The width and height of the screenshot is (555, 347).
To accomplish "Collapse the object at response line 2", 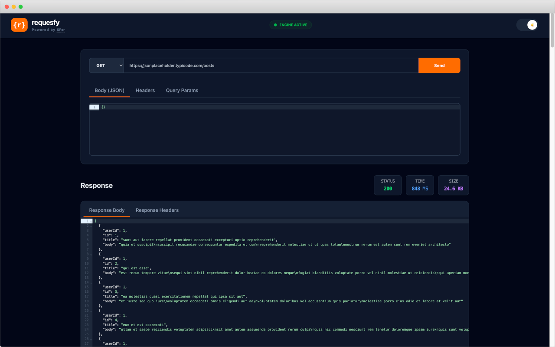I will pyautogui.click(x=91, y=226).
